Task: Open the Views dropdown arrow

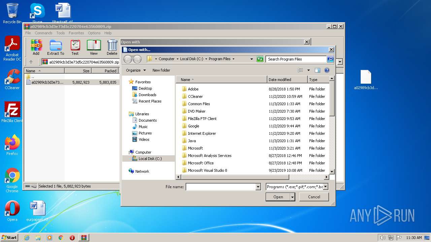Action: [308, 70]
